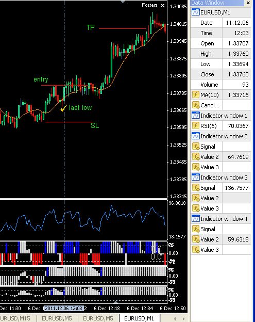Switch to the second EURUSD,M5 chart tab

98,318
